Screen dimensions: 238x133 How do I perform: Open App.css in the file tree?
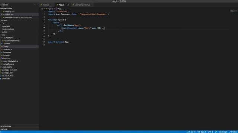point(7,44)
